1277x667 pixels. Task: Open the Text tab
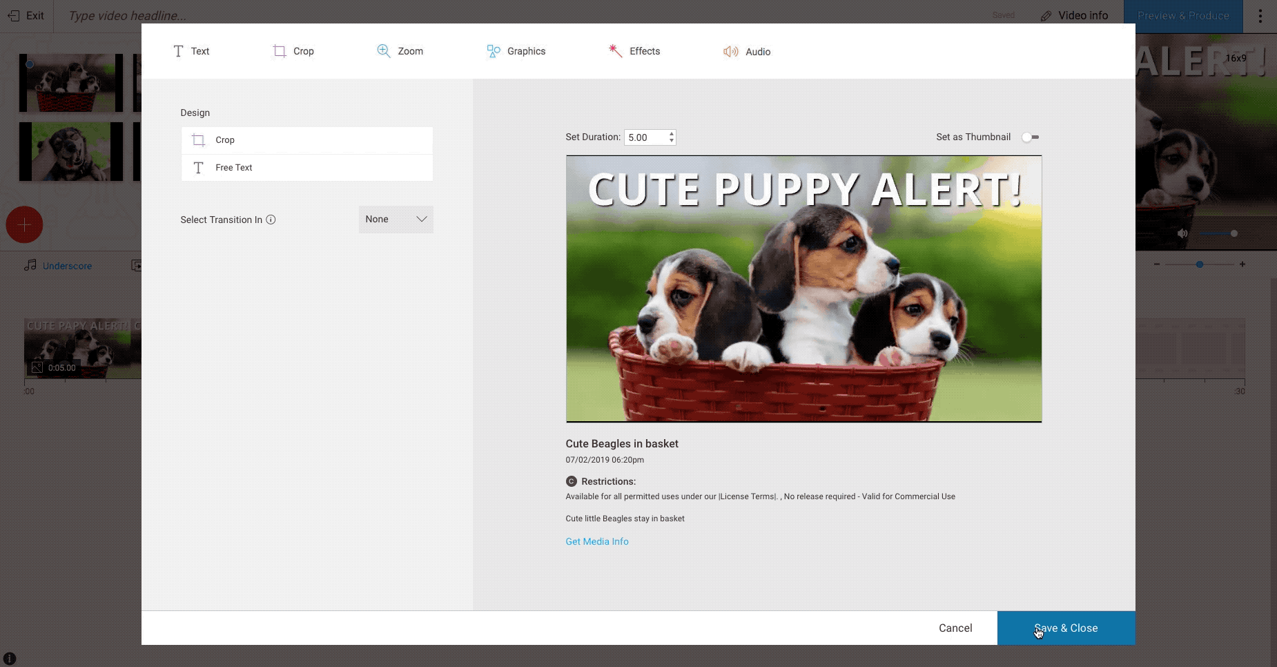191,51
